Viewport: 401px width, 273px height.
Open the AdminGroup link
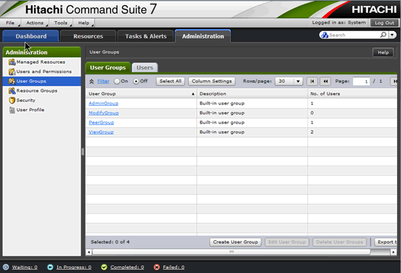103,103
